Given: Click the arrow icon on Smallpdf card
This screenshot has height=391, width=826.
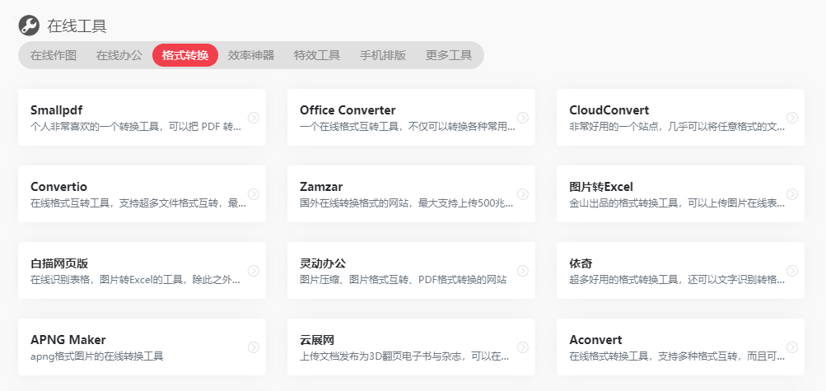Looking at the screenshot, I should pos(254,118).
